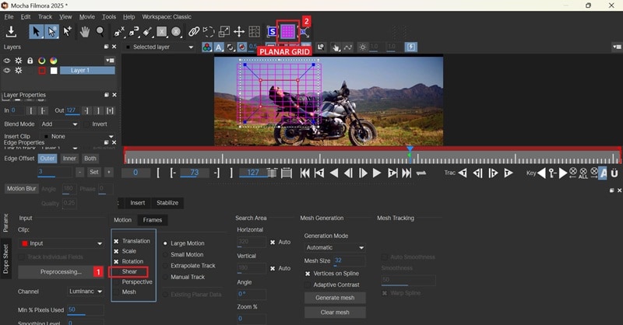623x325 pixels.
Task: Open the Blend Mode Add dropdown
Action: click(59, 124)
